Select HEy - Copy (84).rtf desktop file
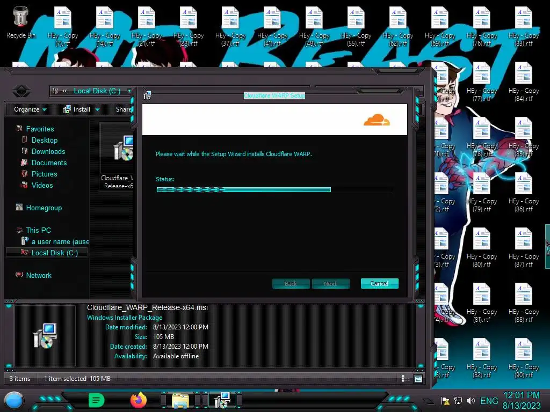The height and width of the screenshot is (412, 550). coord(524,82)
